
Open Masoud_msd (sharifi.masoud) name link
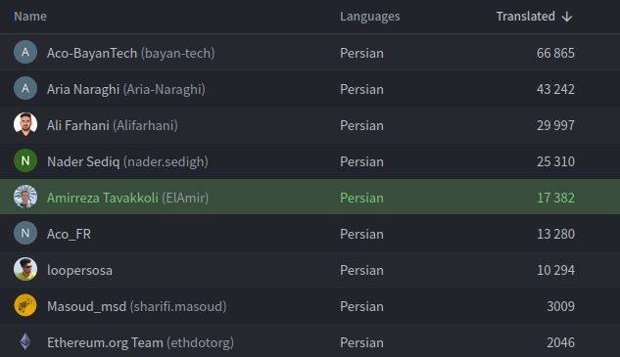tap(136, 306)
